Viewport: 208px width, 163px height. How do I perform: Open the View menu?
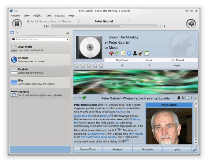[x=27, y=16]
